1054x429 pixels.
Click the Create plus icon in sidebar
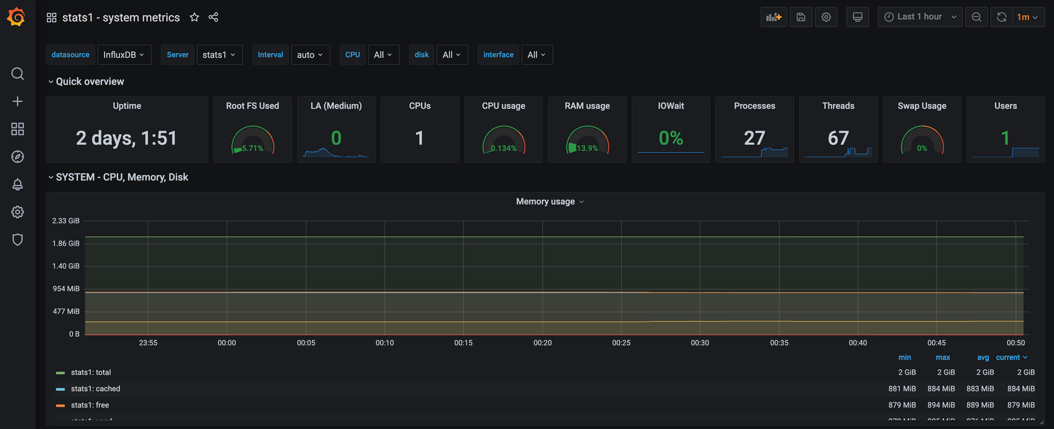(x=18, y=101)
